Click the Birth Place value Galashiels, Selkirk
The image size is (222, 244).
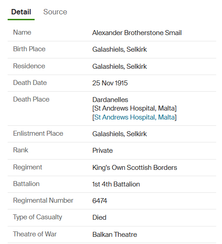tap(120, 49)
